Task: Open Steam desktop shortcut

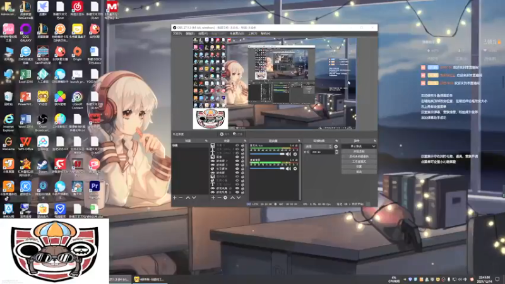Action: pyautogui.click(x=42, y=167)
